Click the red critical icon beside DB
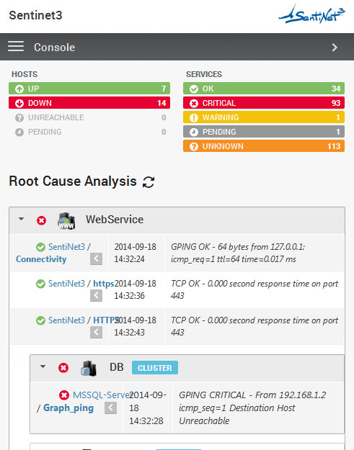Viewport: 354px width, 450px height. pos(63,368)
